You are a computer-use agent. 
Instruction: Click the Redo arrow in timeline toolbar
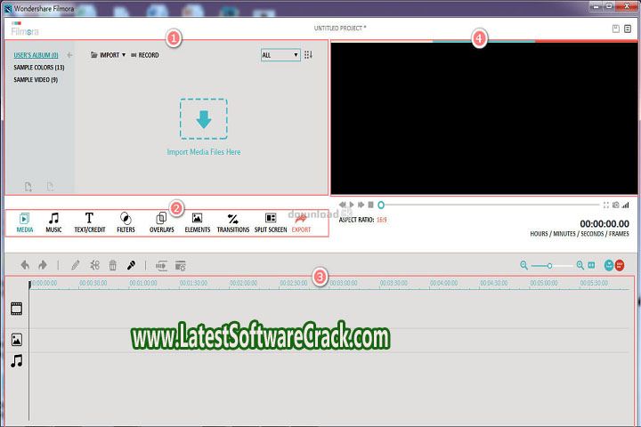43,265
